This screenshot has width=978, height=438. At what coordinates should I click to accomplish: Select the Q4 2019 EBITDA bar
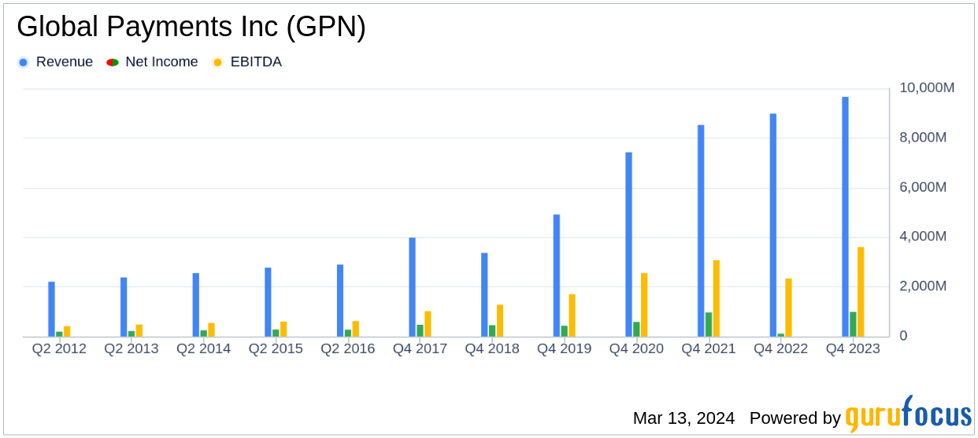point(572,315)
